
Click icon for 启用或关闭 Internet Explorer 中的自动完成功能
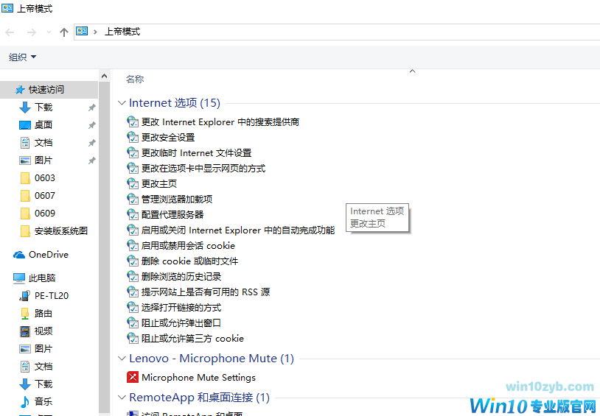pos(133,230)
